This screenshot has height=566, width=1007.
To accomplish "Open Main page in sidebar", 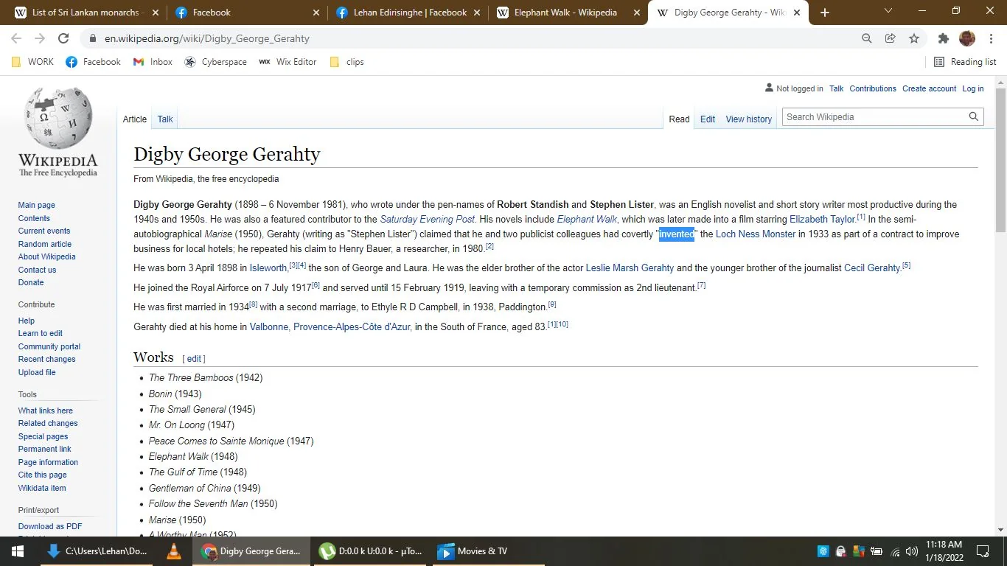I will coord(37,205).
